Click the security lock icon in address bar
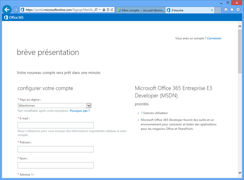 [x=104, y=10]
